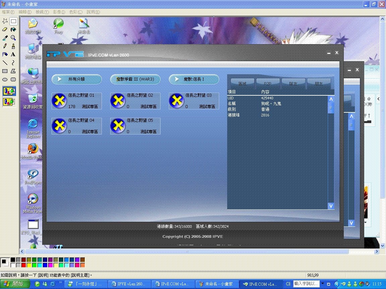The height and width of the screenshot is (289, 386).
Task: Select the Text tool (A) in Paint
Action: pos(13,54)
